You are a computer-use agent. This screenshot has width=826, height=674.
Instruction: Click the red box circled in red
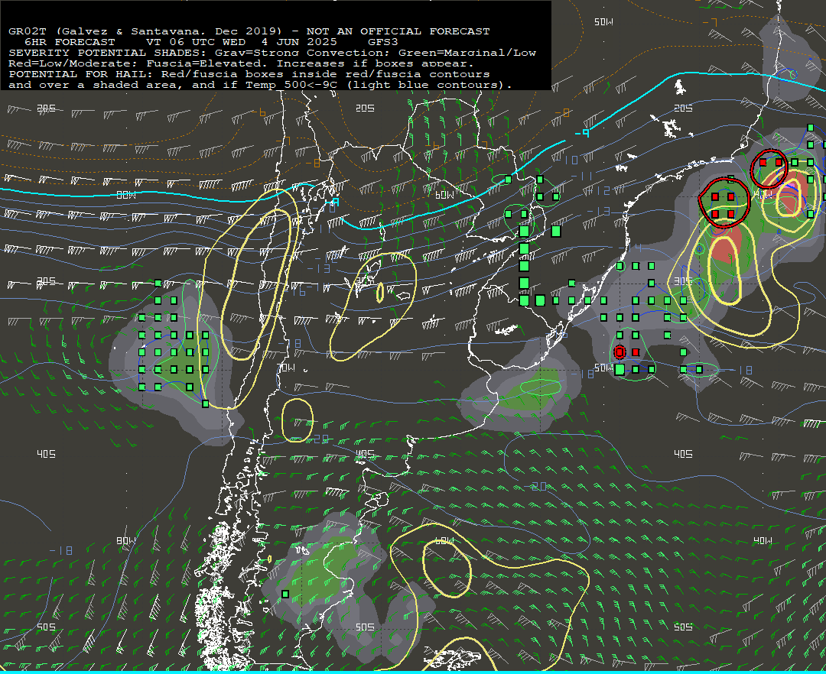point(620,352)
